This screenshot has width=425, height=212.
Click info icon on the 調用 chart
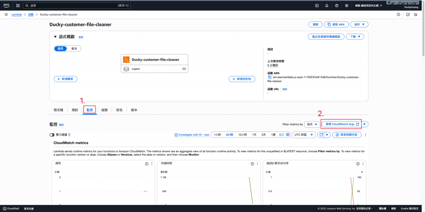point(147,164)
